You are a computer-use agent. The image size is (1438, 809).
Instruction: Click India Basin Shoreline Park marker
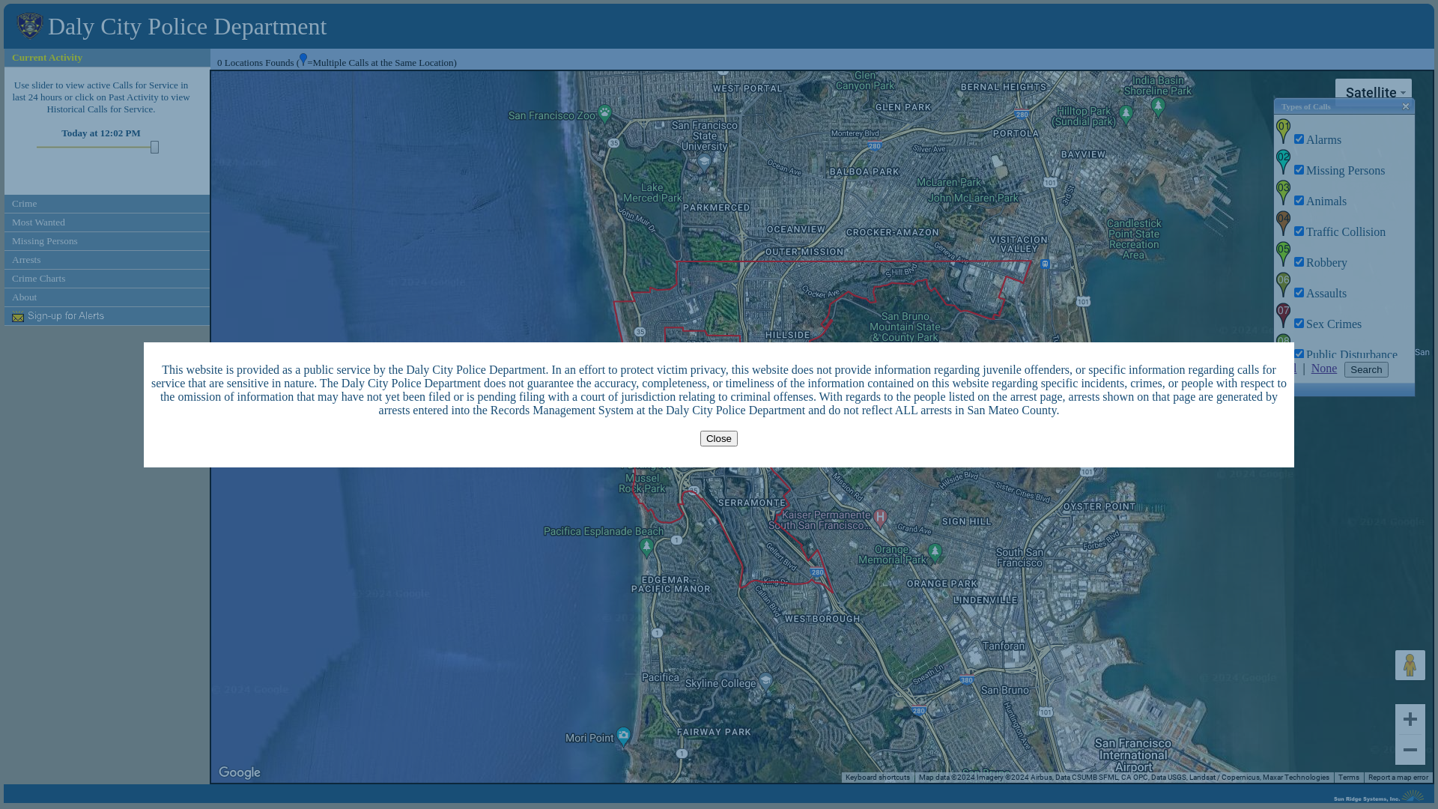pyautogui.click(x=1158, y=107)
